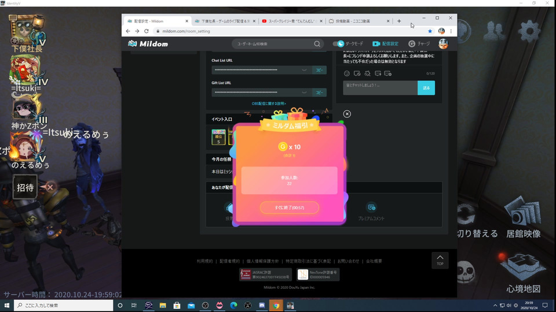The height and width of the screenshot is (312, 556).
Task: Go forward in the browser
Action: coord(137,31)
